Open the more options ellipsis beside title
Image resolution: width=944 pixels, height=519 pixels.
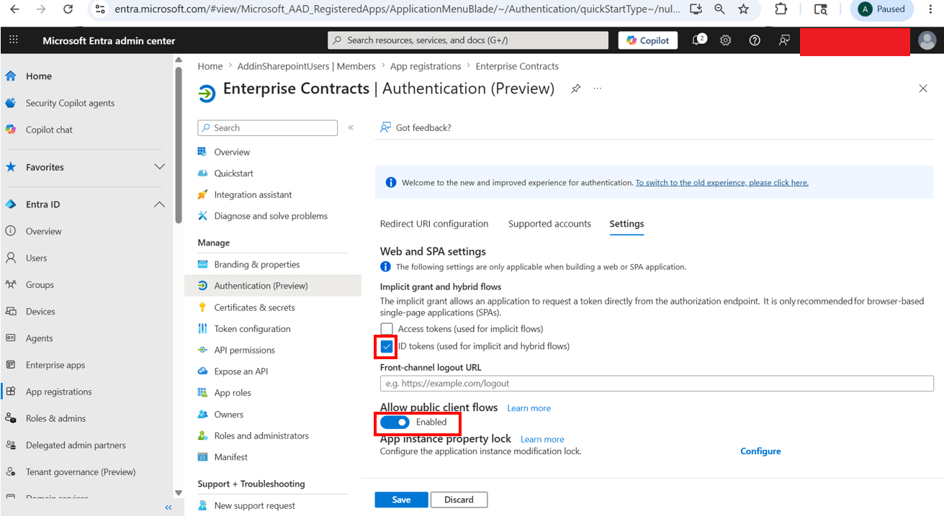tap(597, 89)
